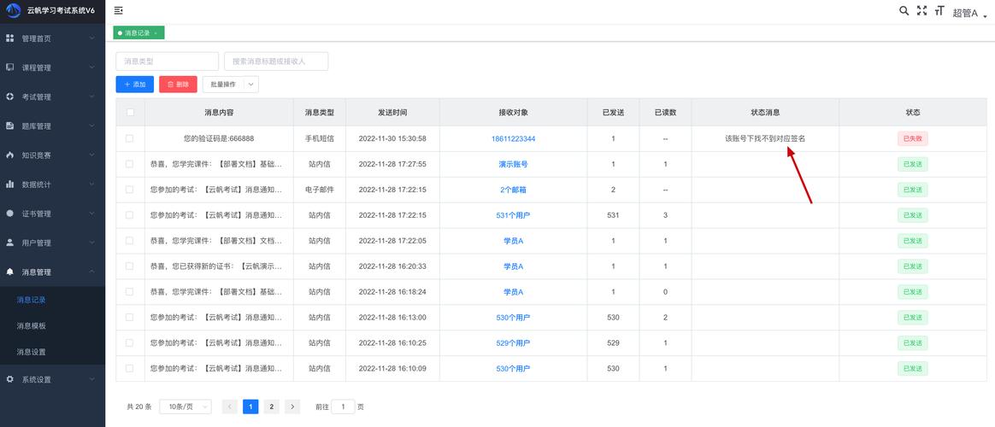Check the row addressed to 2个邮箱
This screenshot has height=427, width=995.
pyautogui.click(x=130, y=190)
